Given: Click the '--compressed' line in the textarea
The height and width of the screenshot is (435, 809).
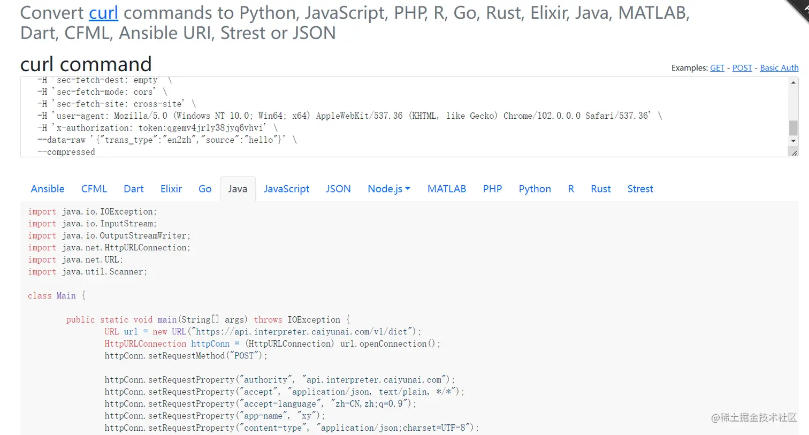Looking at the screenshot, I should point(66,152).
